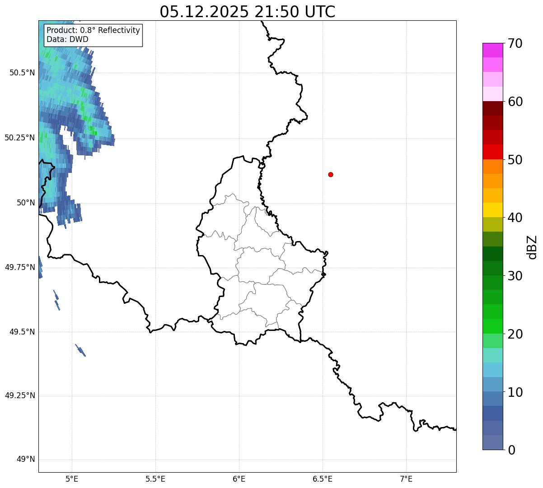Click the colorbar tick label 10
543x488 pixels.
tap(515, 392)
